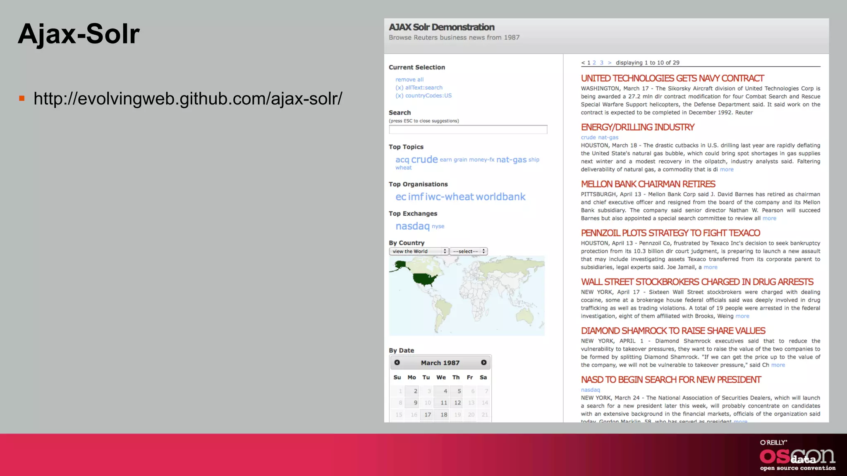Select March 9 in calendar
This screenshot has height=476, width=847.
[x=412, y=402]
